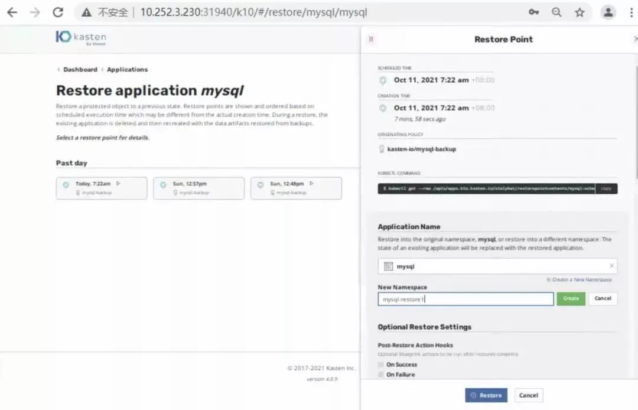Image resolution: width=638 pixels, height=410 pixels.
Task: Clear the mysql namespace selection
Action: coord(611,266)
